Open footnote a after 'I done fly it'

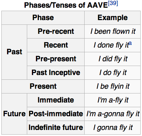pos(130,43)
